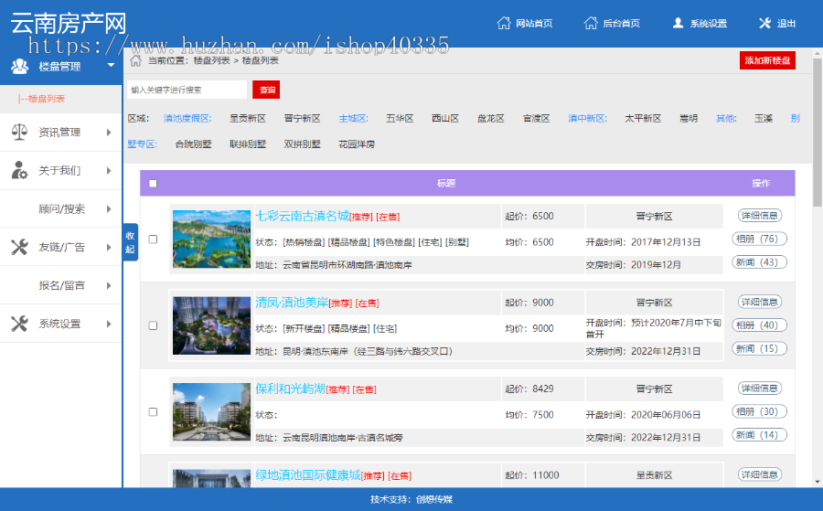Click the breadcrumb home icon before 当前位置
Screen dimensions: 823x511
[x=136, y=60]
